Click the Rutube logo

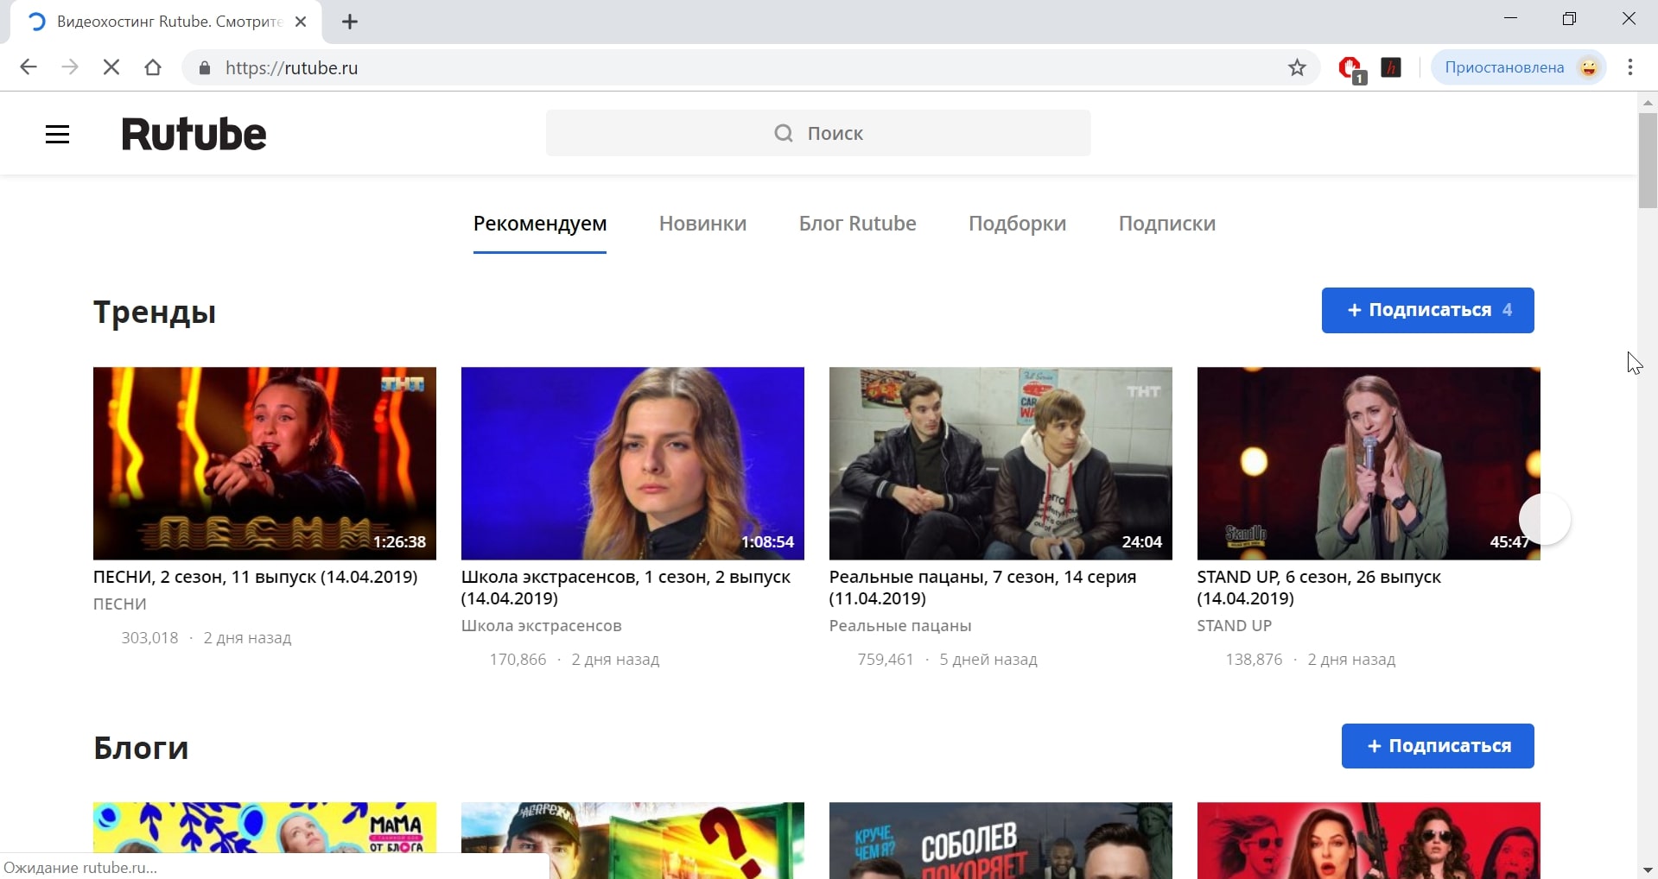[x=194, y=134]
